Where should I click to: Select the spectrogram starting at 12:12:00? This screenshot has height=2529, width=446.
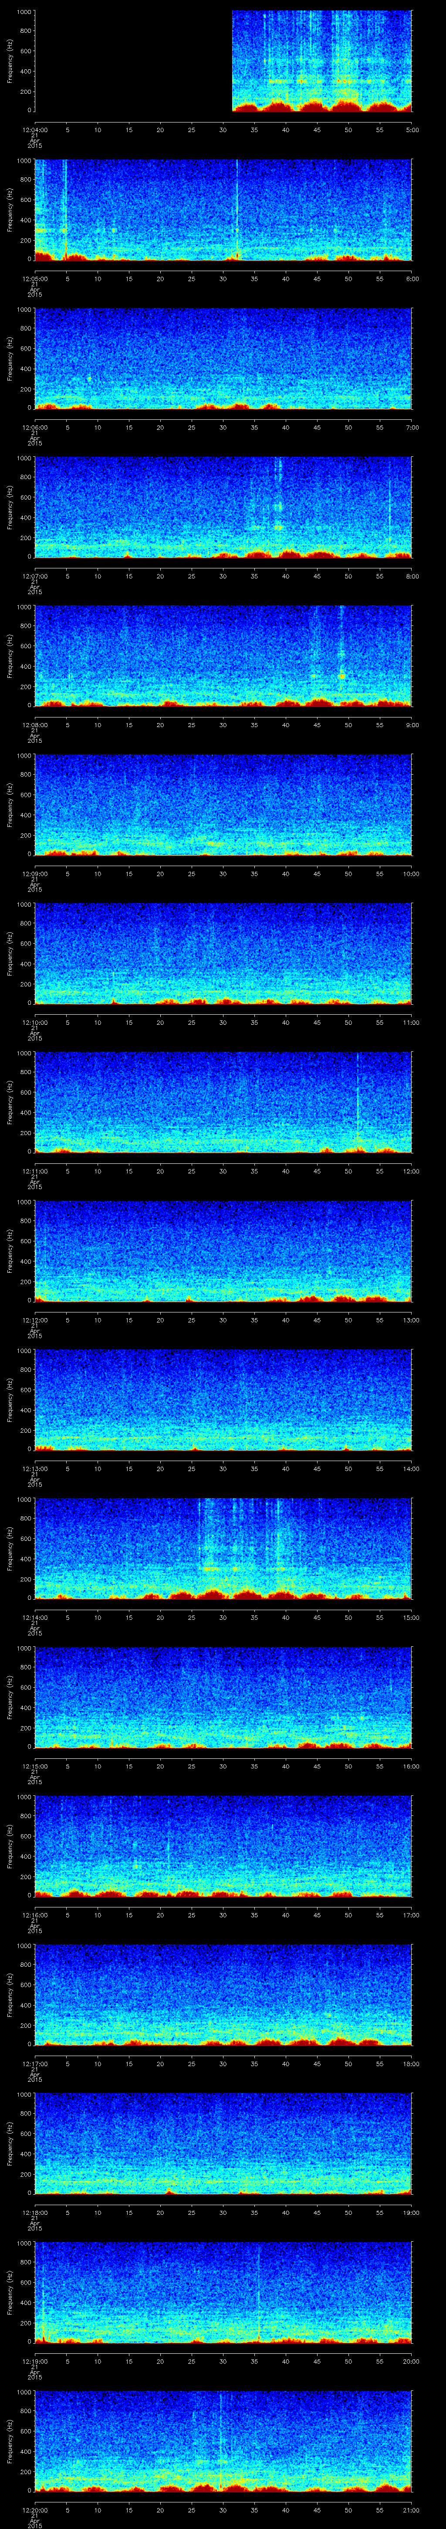coord(223,1251)
